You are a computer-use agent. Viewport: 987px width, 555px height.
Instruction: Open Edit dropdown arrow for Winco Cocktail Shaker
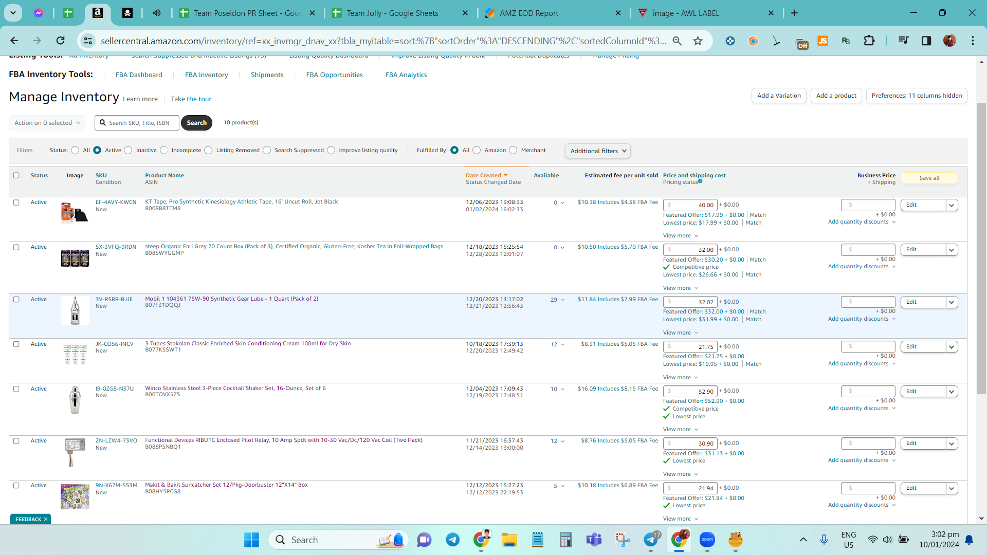[952, 392]
